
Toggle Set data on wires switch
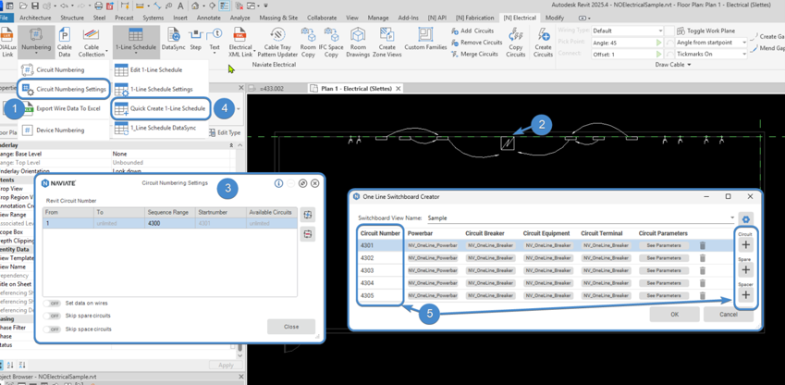pyautogui.click(x=52, y=304)
